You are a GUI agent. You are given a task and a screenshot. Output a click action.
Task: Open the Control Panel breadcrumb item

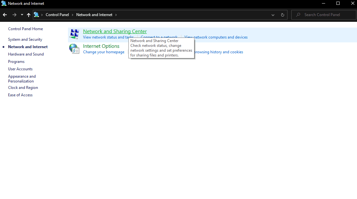click(57, 14)
